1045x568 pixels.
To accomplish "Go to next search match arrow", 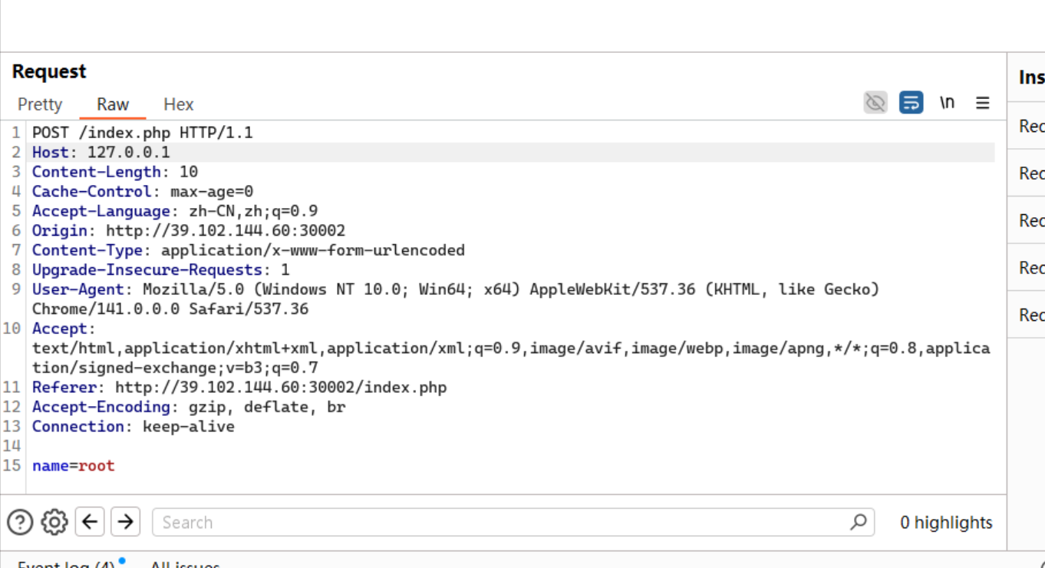I will [124, 522].
